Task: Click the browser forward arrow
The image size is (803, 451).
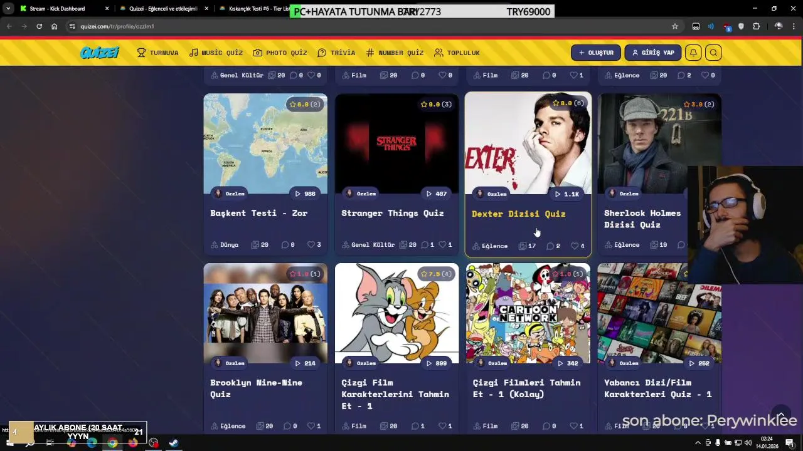Action: 24,26
